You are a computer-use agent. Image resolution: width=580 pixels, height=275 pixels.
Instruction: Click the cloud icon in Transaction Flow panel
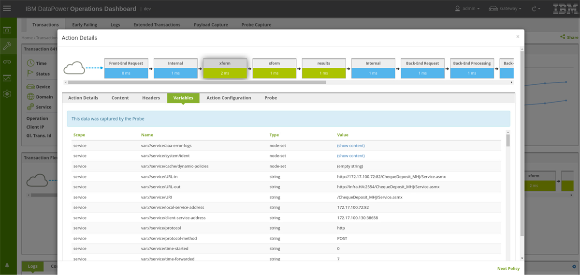(x=37, y=180)
